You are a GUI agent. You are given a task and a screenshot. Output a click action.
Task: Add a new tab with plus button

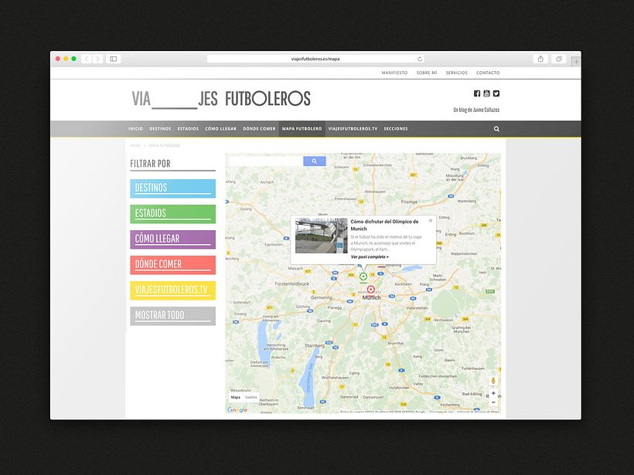point(576,61)
